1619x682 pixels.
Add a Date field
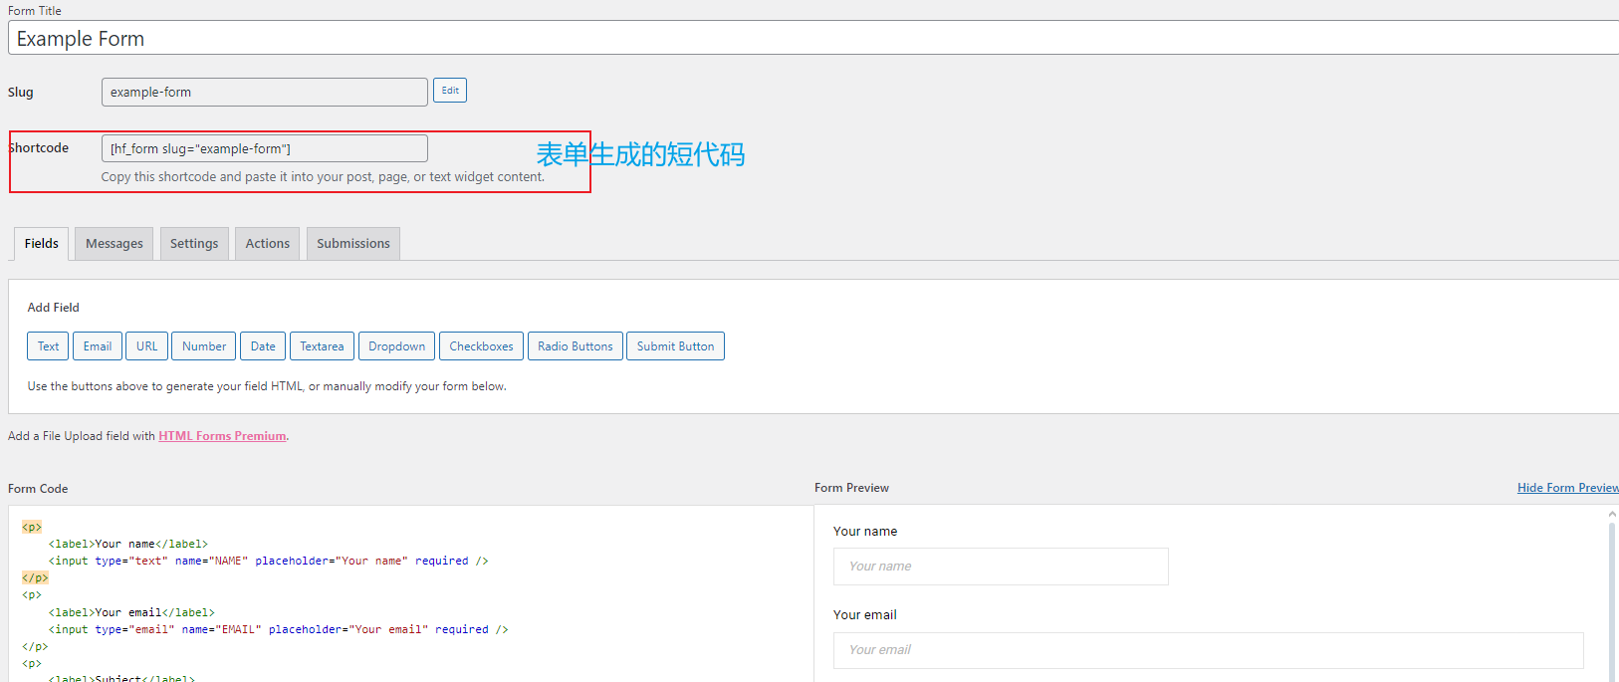[263, 346]
